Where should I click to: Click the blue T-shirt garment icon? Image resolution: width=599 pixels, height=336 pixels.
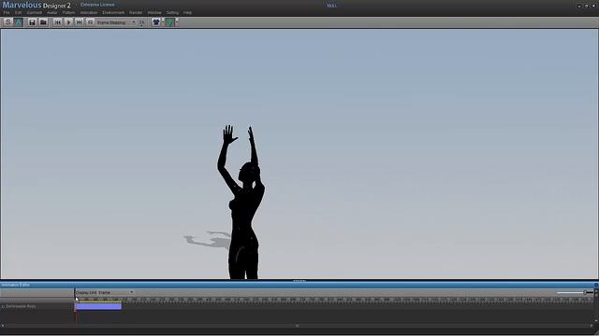pyautogui.click(x=156, y=22)
